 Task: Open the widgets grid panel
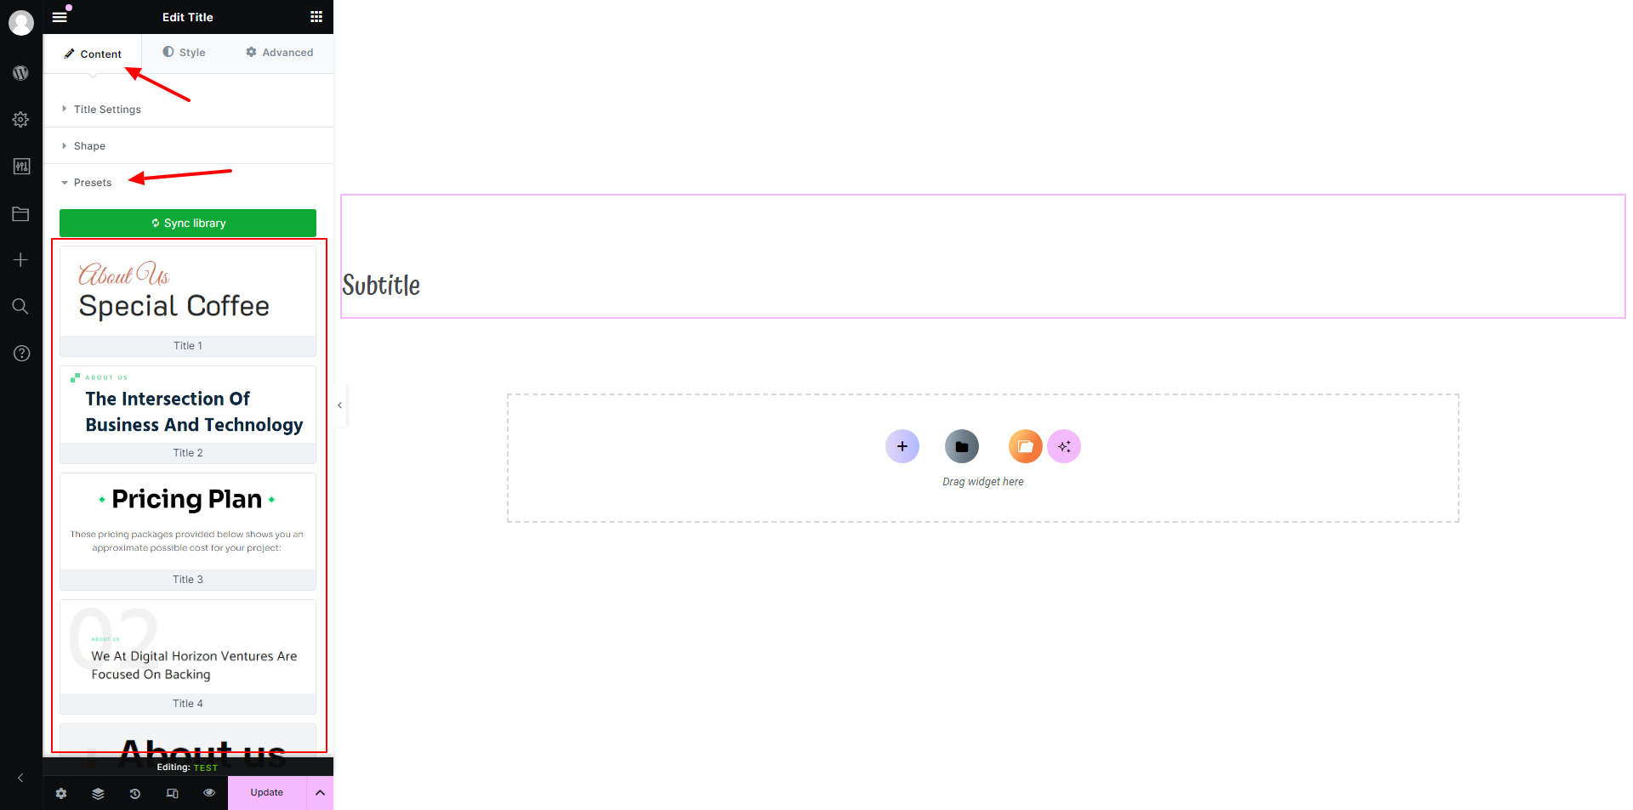click(316, 17)
